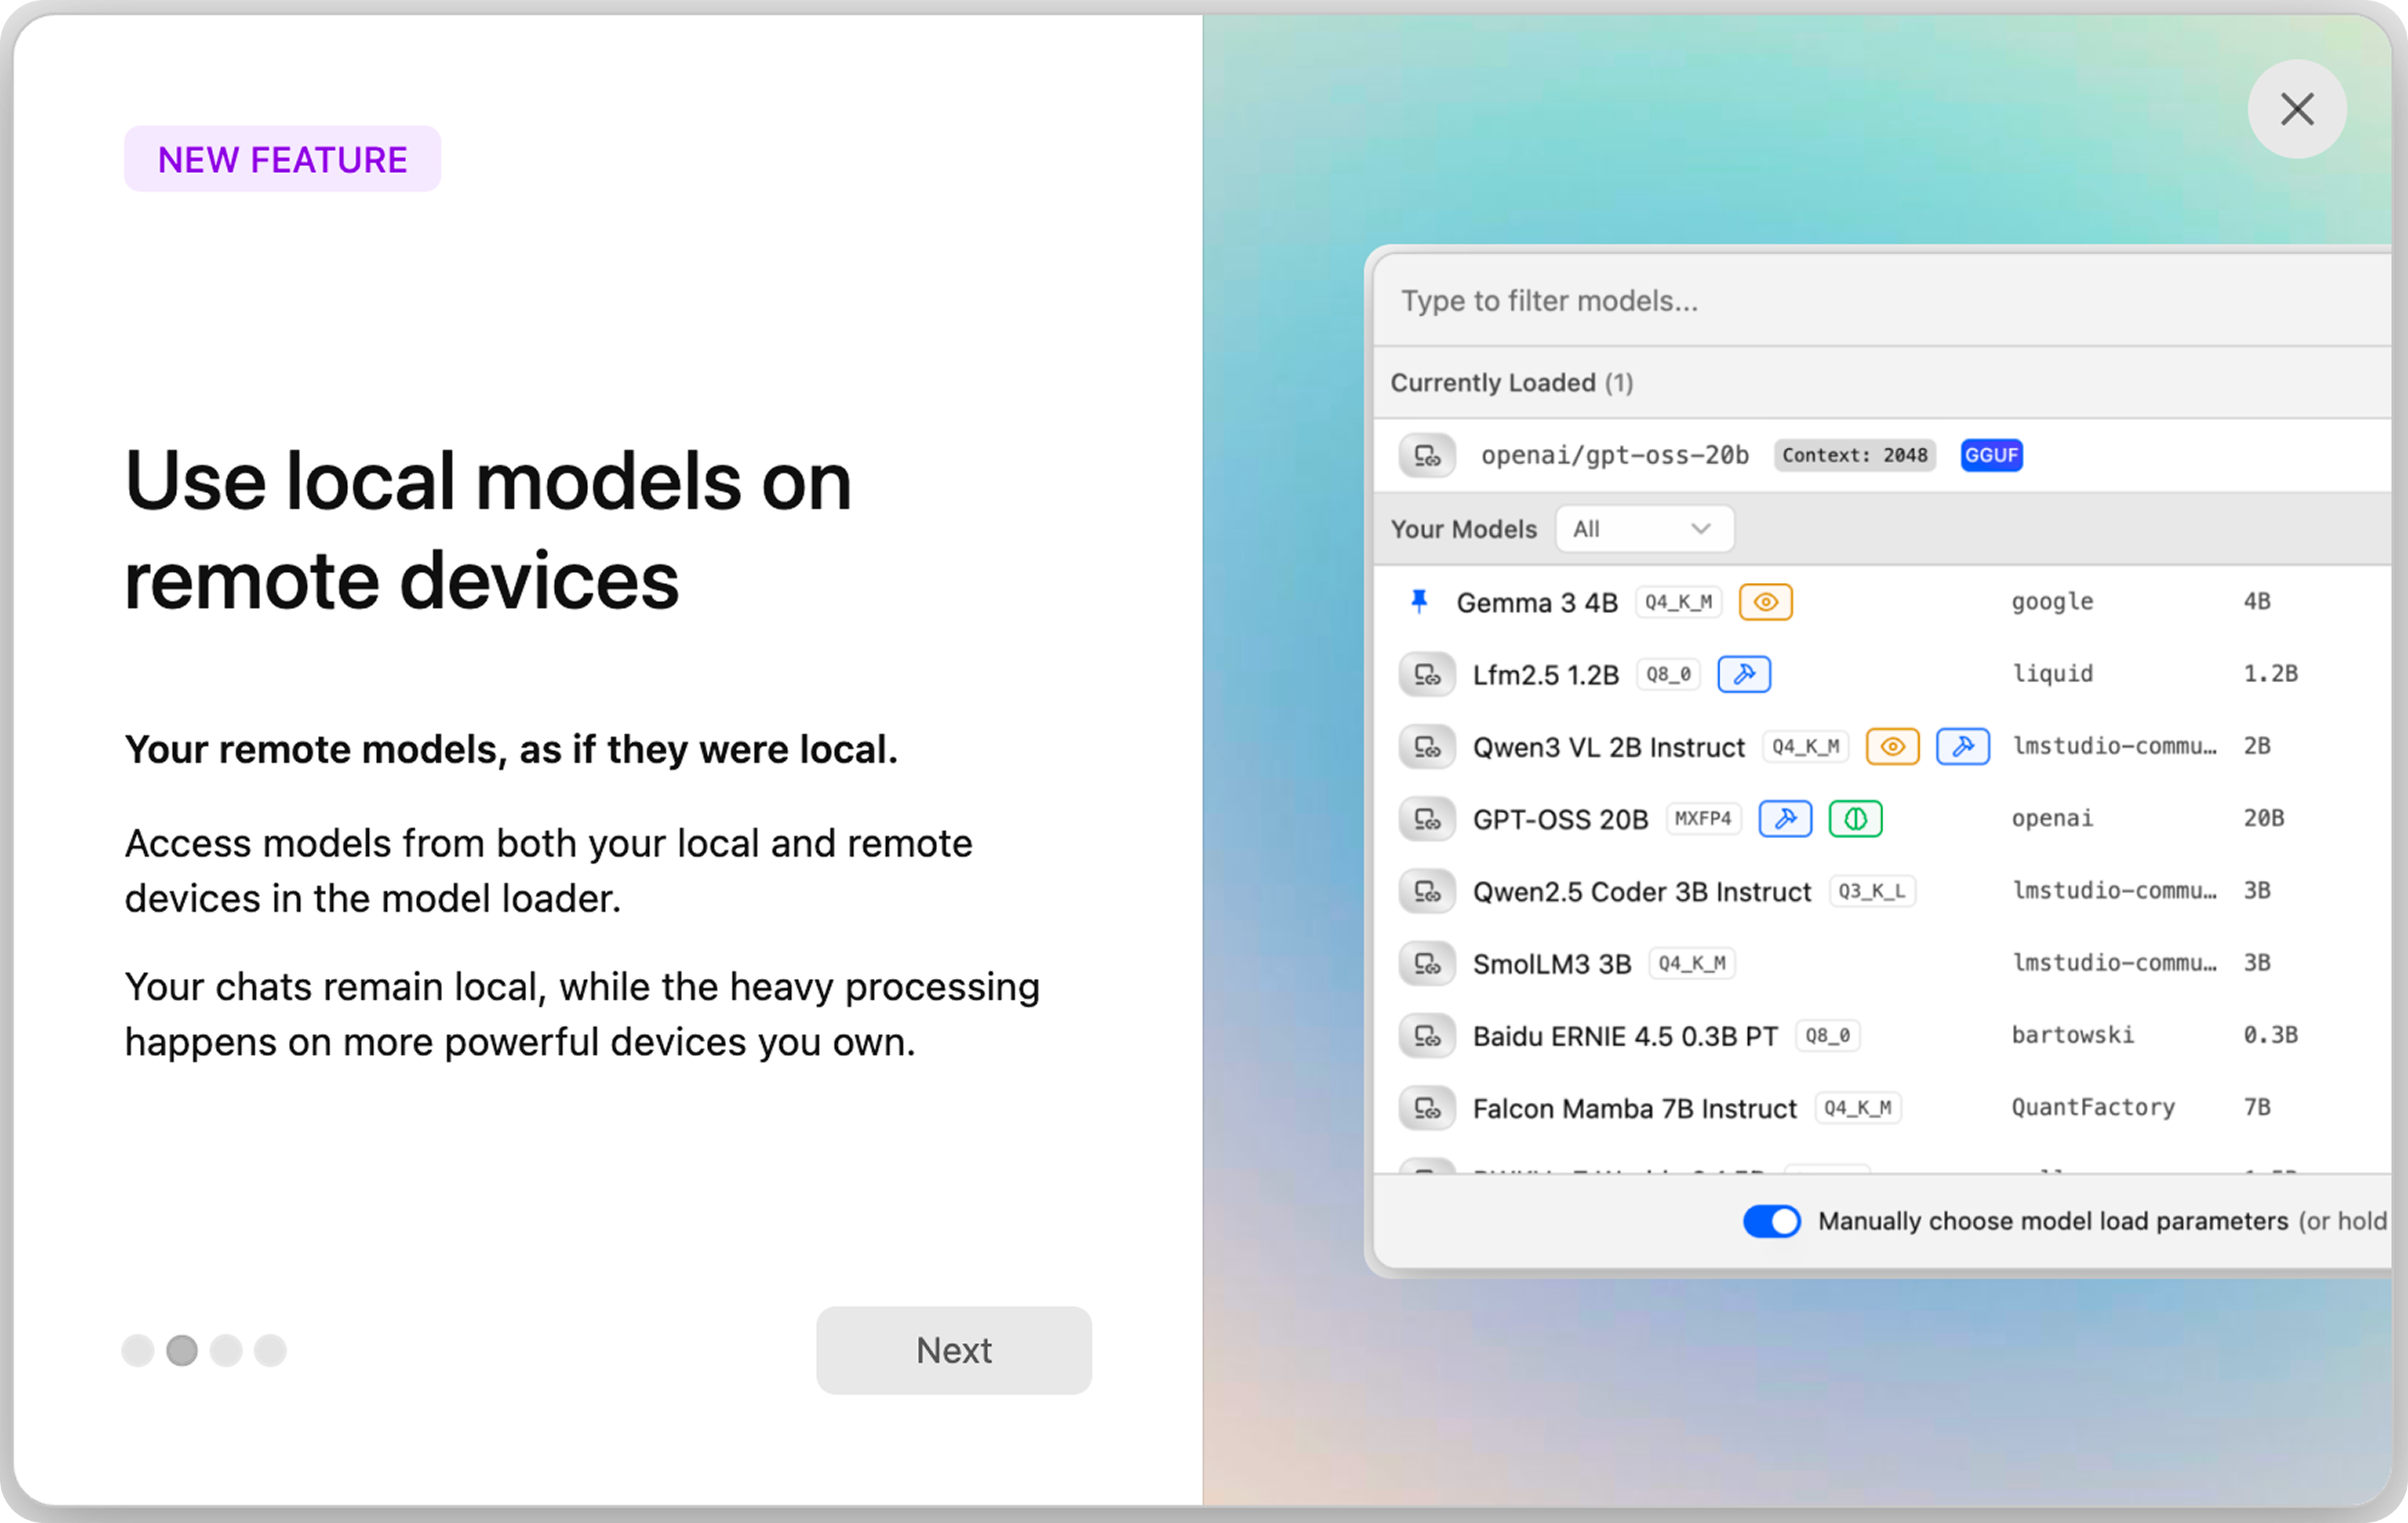The width and height of the screenshot is (2408, 1523).
Task: Click the vision eye badge on Gemma 3 4B
Action: pos(1765,602)
